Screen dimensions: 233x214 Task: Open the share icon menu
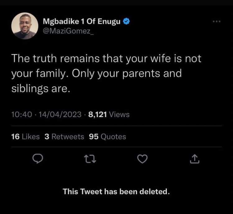tap(194, 159)
